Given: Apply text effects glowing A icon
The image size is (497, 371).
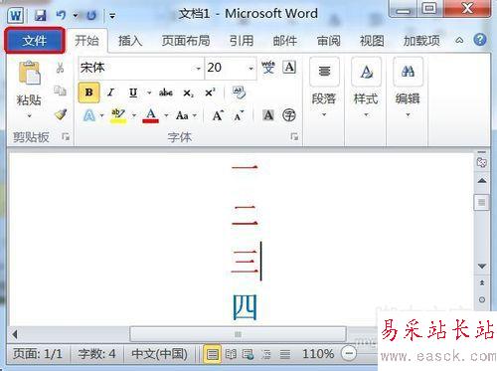Looking at the screenshot, I should click(x=89, y=115).
